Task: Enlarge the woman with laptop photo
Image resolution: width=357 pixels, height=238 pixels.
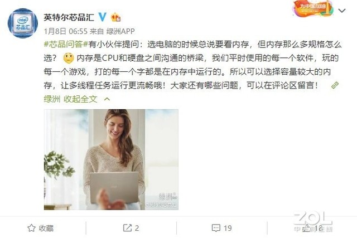Action: [x=111, y=159]
